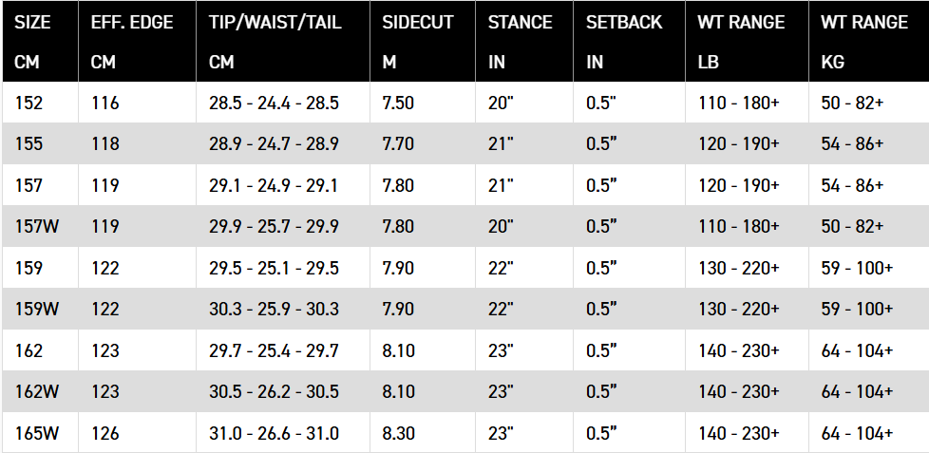Click the EFF. EDGE column header
Viewport: 929px width, 453px height.
pos(132,23)
